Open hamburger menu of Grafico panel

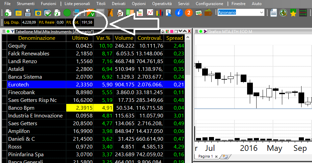coord(196,31)
